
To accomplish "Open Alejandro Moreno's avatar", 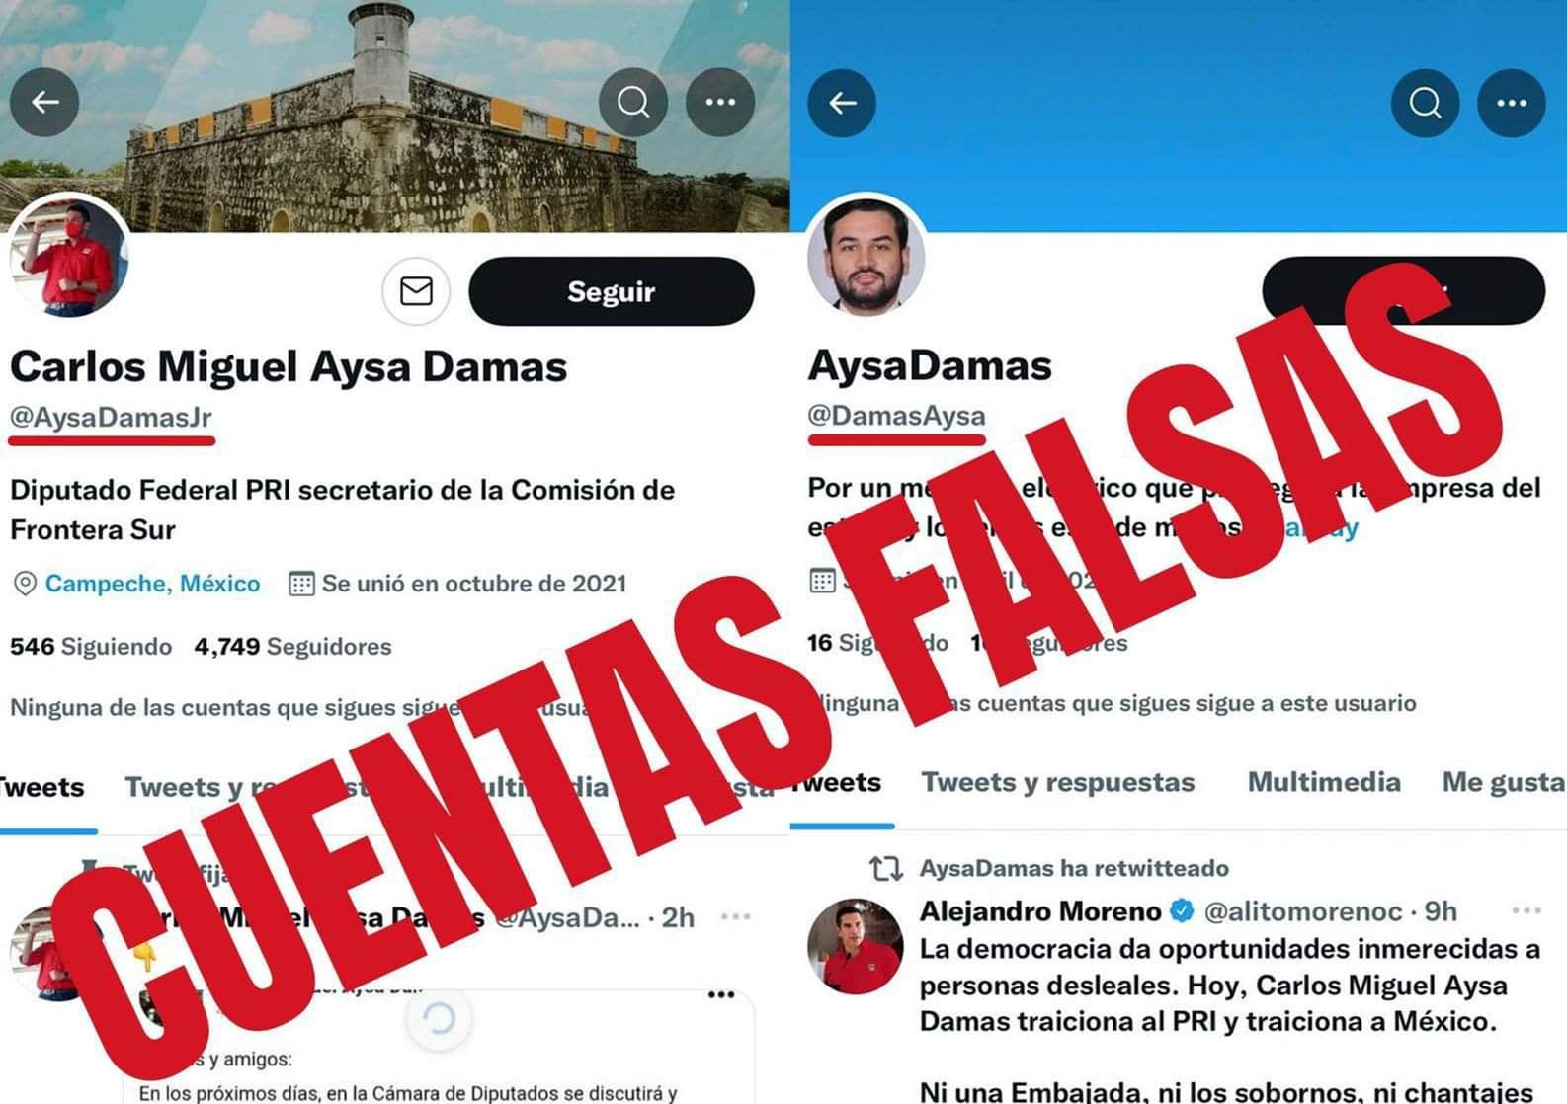I will pos(856,946).
